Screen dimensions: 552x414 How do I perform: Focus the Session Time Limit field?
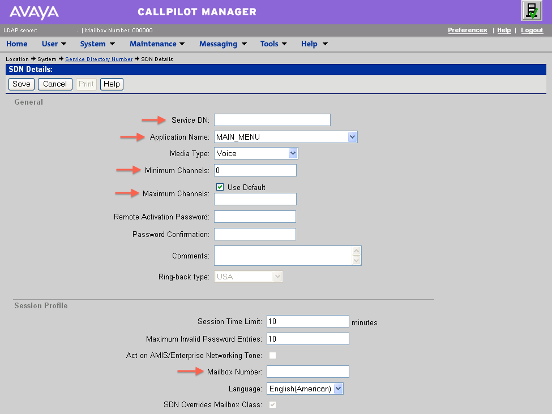coord(307,321)
